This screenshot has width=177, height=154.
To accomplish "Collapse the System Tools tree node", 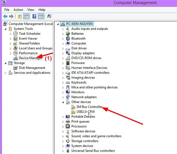I will click(x=6, y=29).
